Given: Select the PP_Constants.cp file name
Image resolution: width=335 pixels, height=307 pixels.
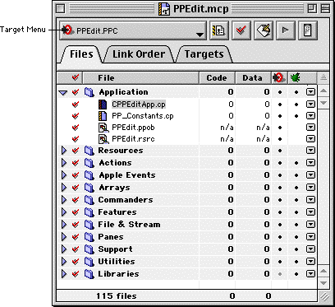Looking at the screenshot, I should click(143, 116).
